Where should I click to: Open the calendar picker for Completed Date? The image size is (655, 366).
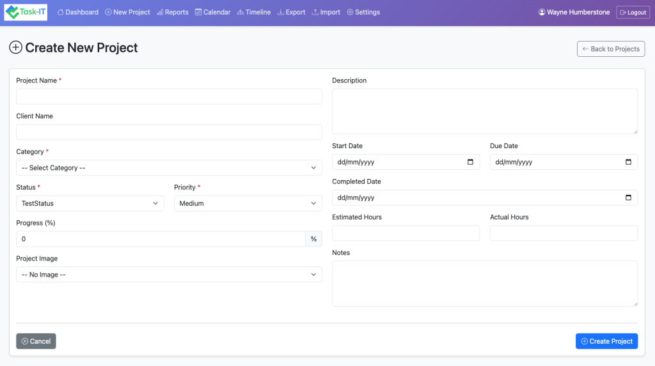click(x=628, y=198)
